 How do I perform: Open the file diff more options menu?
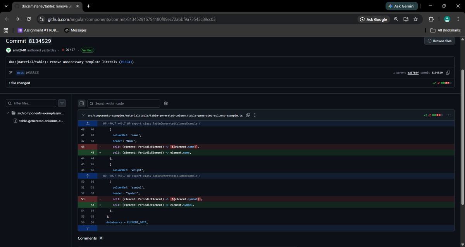click(448, 115)
